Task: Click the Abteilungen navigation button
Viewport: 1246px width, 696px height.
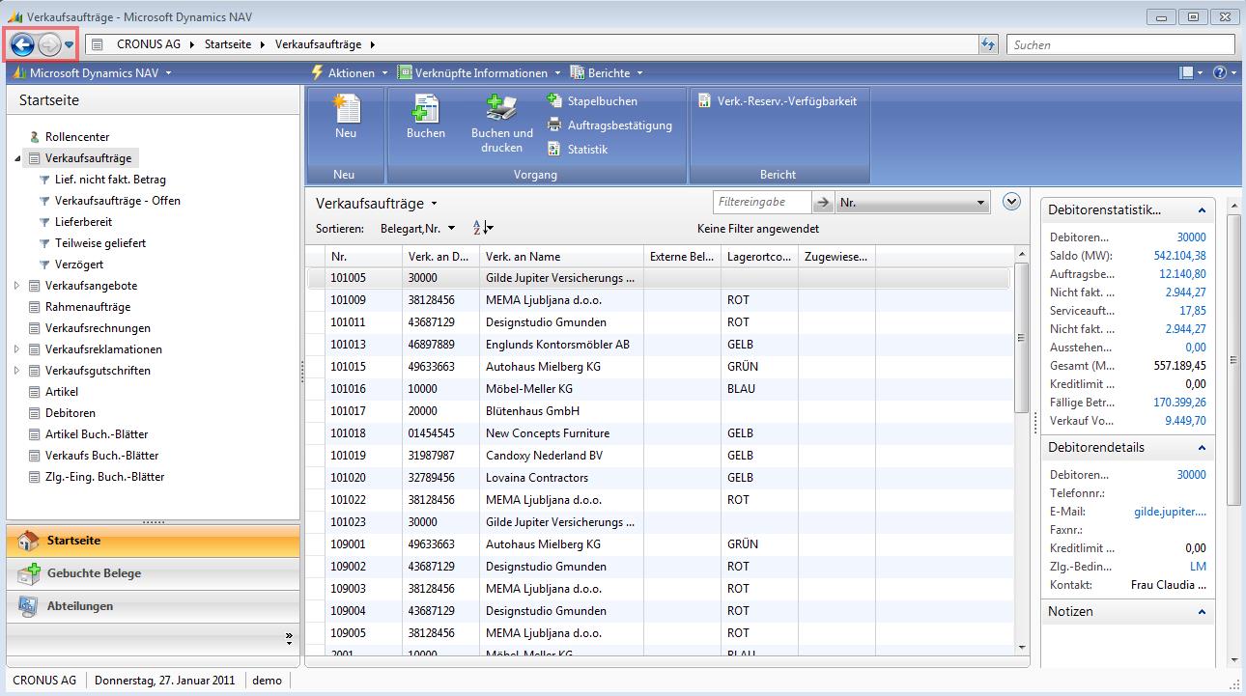Action: pyautogui.click(x=153, y=606)
